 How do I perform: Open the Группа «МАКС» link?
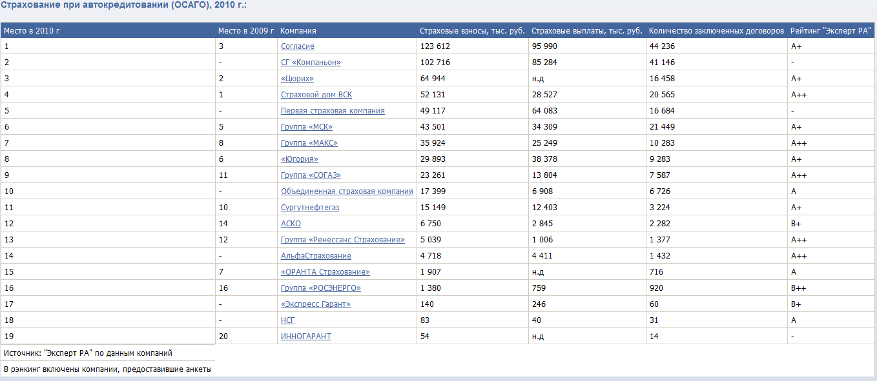pos(309,143)
